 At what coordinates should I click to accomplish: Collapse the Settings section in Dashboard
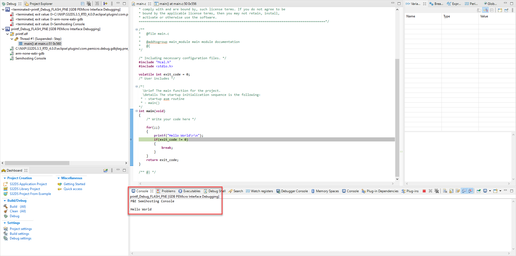5,223
